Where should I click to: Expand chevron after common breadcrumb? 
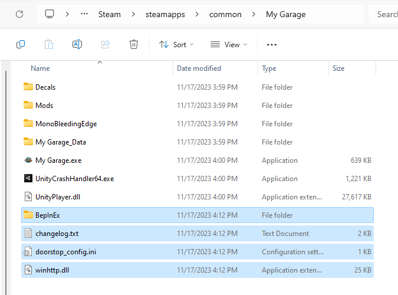click(x=254, y=14)
